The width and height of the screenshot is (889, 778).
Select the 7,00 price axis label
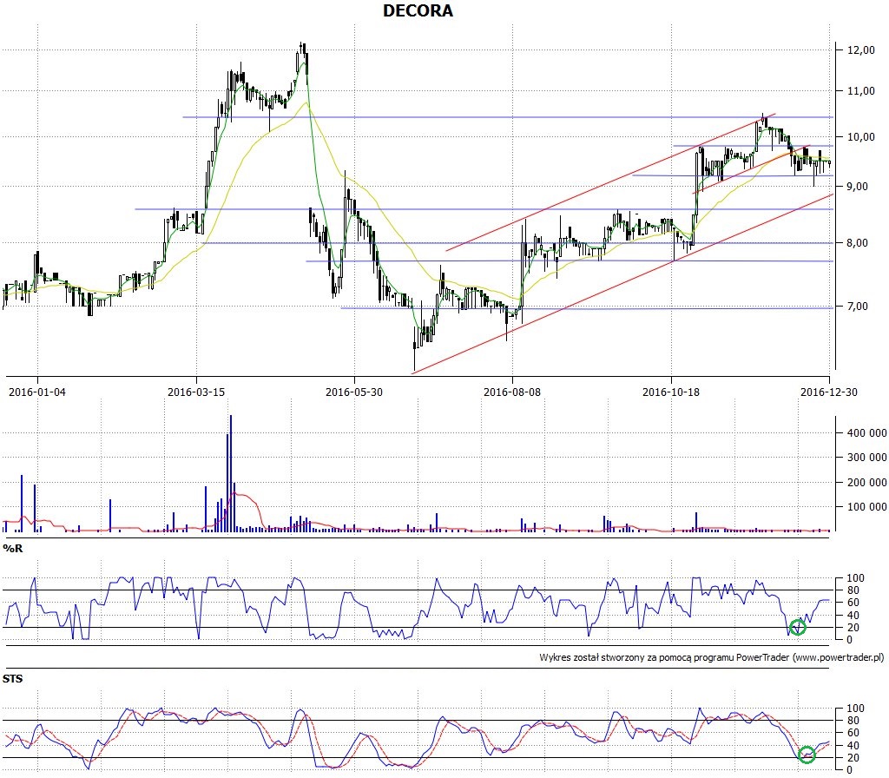pyautogui.click(x=857, y=307)
